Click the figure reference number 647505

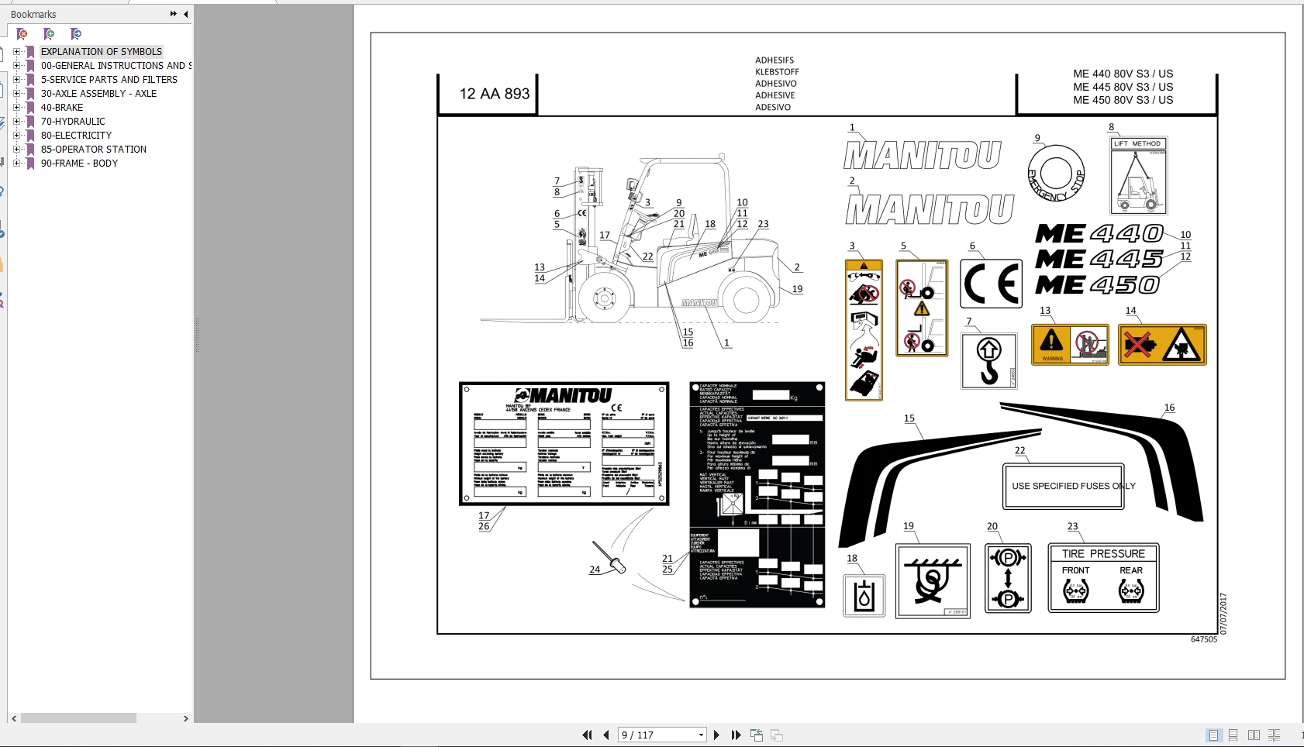pyautogui.click(x=1204, y=639)
